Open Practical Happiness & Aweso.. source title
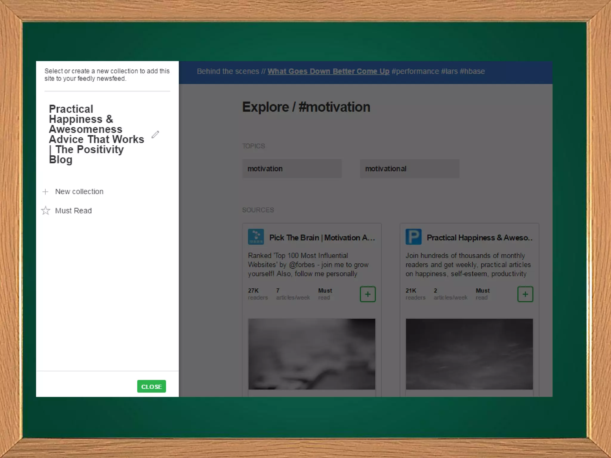Screen dimensions: 611x458 pos(479,238)
